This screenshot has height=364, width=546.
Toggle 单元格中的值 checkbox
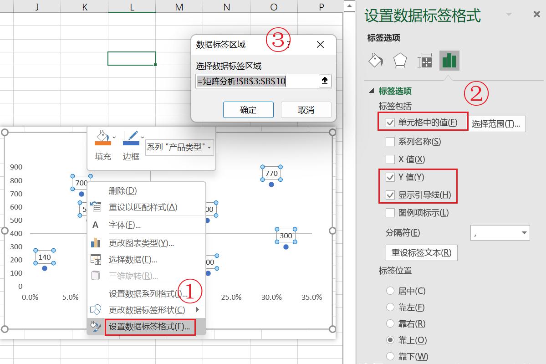coord(390,123)
